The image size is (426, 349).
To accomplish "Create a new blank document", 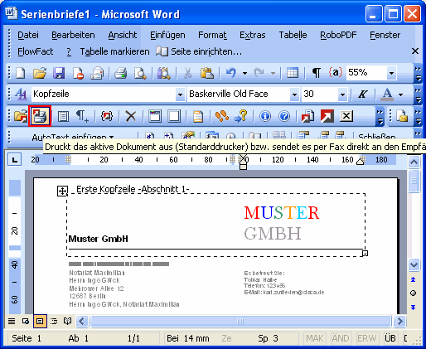I will click(x=21, y=73).
